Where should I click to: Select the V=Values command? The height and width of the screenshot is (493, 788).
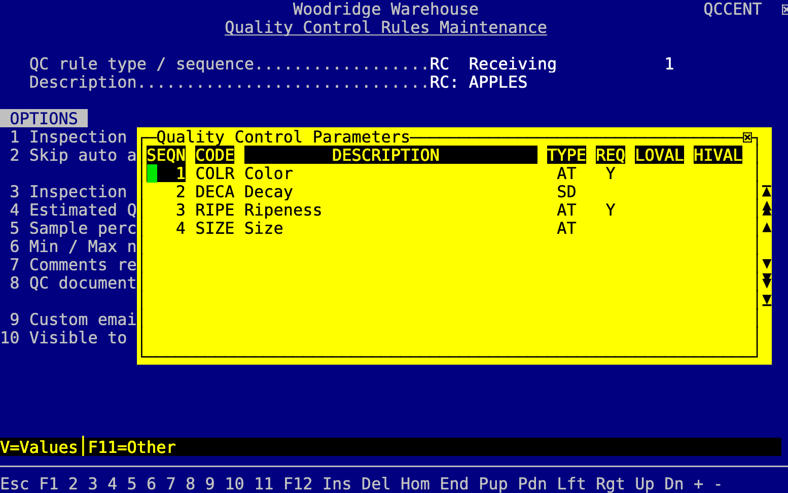click(39, 447)
